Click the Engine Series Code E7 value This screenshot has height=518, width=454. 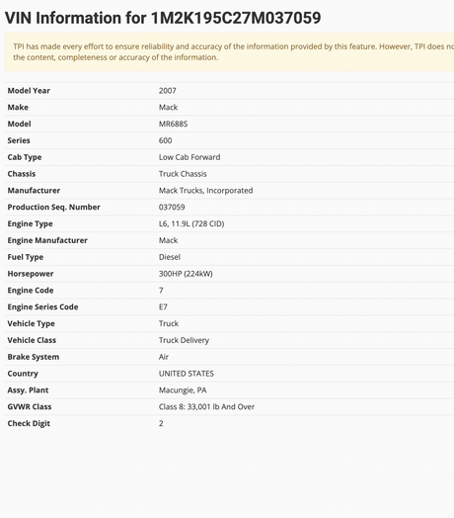coord(163,306)
